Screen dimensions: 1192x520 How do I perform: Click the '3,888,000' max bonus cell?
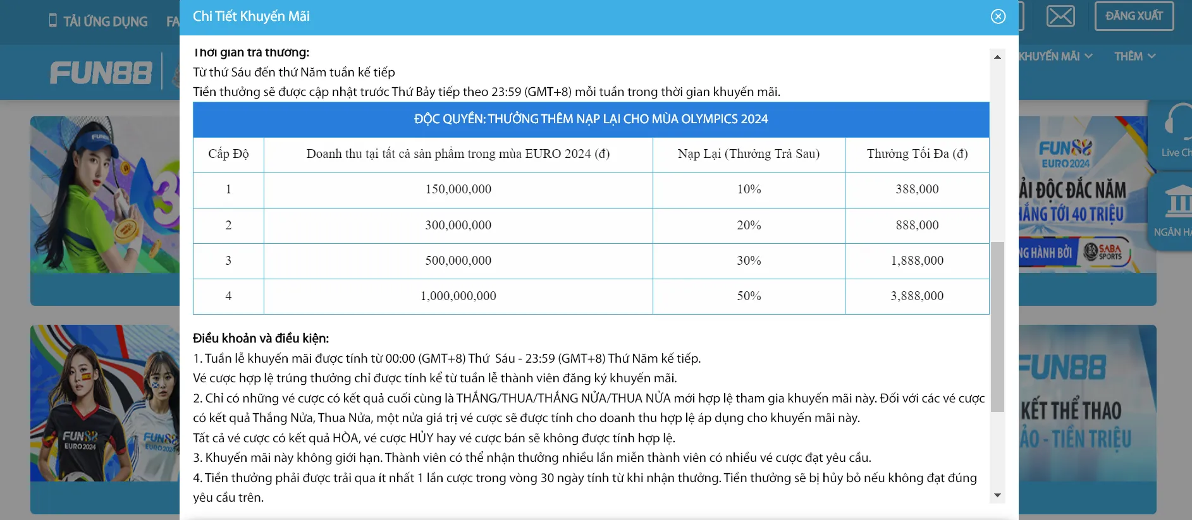point(917,296)
